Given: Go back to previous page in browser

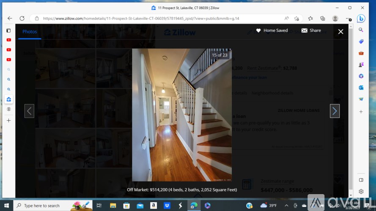Looking at the screenshot, I should tap(10, 19).
